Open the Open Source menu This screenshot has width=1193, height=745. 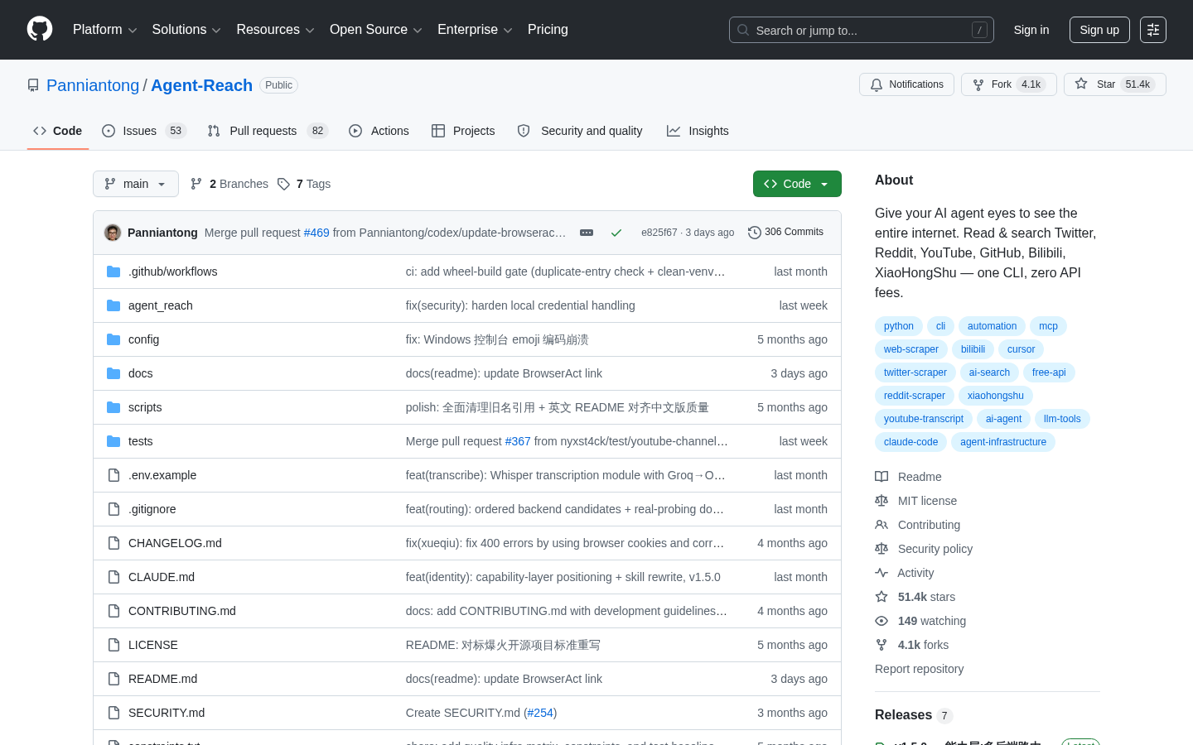(376, 30)
